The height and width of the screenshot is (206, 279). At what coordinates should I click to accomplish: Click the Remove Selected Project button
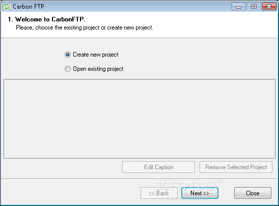click(236, 167)
